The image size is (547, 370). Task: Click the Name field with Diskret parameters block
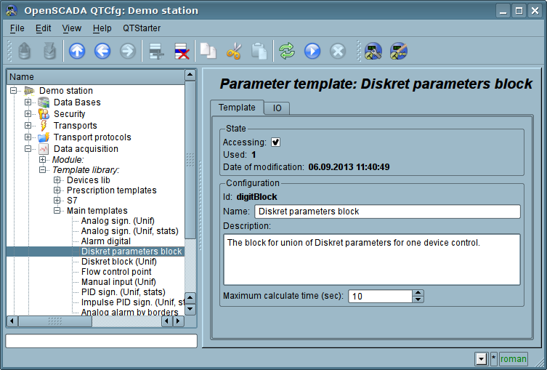(388, 212)
